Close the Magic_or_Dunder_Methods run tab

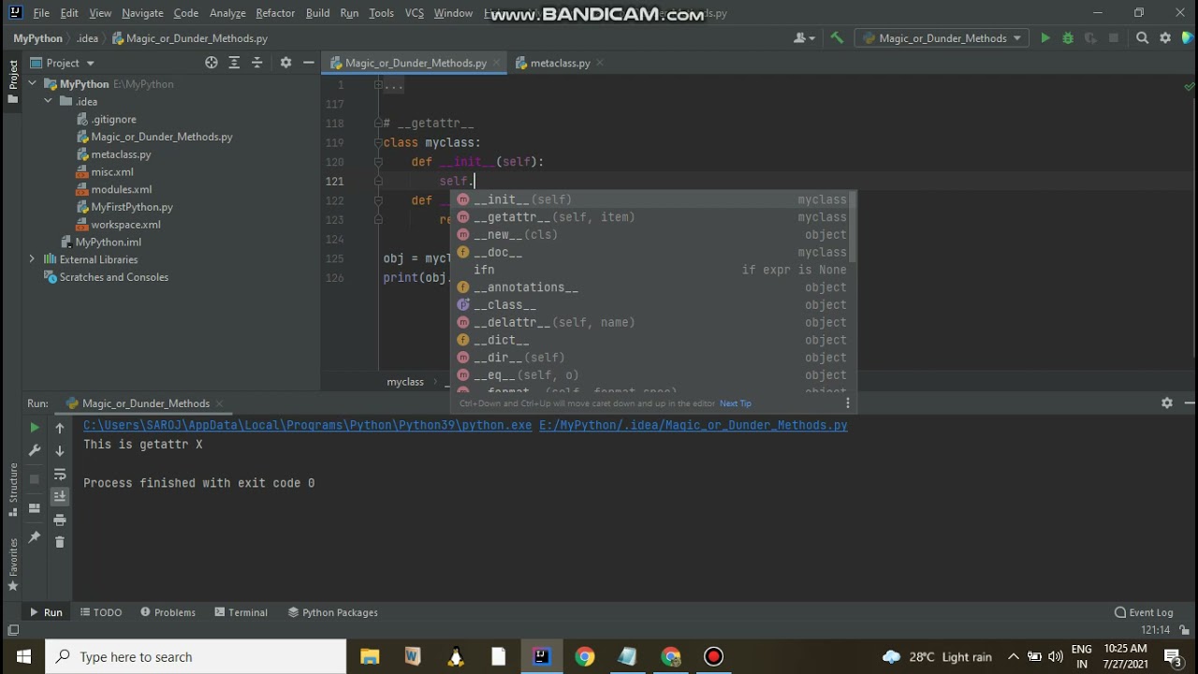(220, 403)
